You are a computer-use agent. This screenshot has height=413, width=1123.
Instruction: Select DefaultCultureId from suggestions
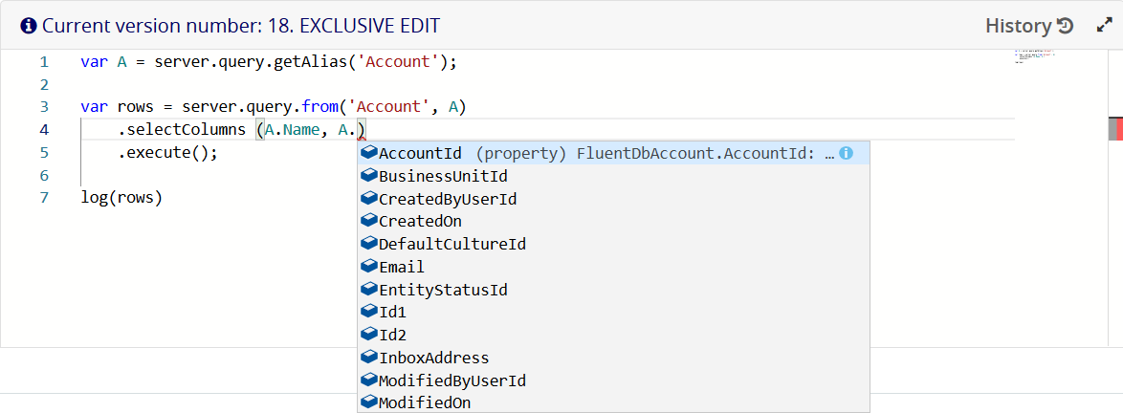click(x=452, y=244)
